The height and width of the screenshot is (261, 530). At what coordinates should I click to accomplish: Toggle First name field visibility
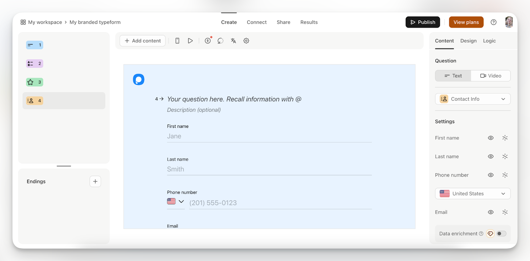[x=491, y=138]
